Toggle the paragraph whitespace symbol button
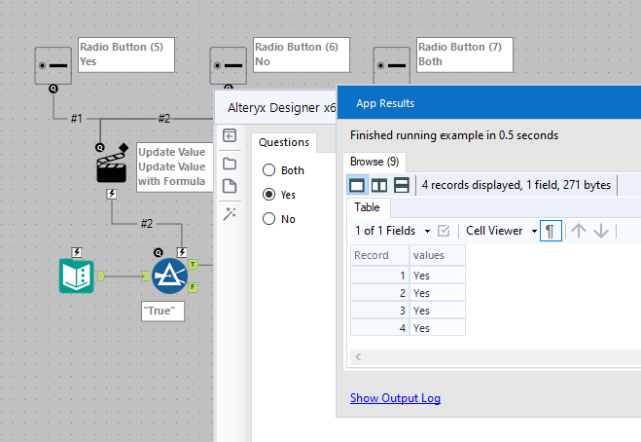 pos(551,231)
